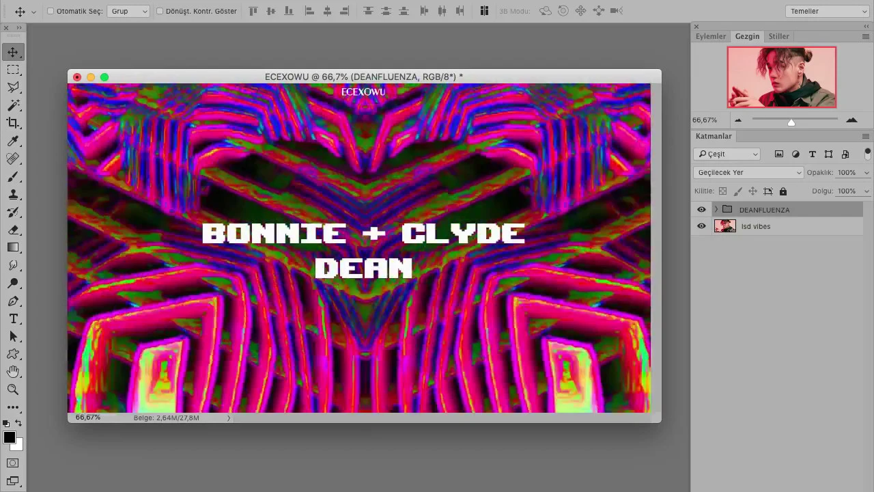The width and height of the screenshot is (874, 492).
Task: Select the Clone Stamp tool
Action: click(13, 194)
